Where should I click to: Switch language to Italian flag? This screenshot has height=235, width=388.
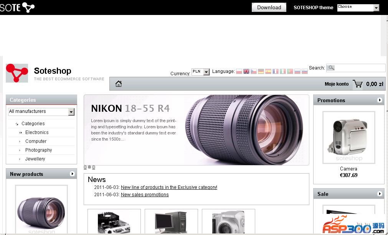pyautogui.click(x=283, y=71)
